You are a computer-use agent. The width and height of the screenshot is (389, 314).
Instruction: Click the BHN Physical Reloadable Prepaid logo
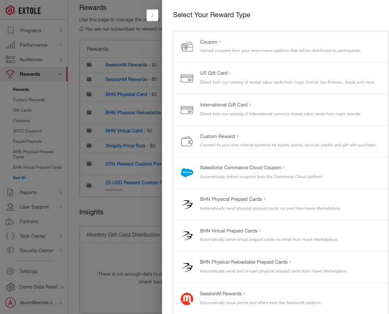(187, 267)
